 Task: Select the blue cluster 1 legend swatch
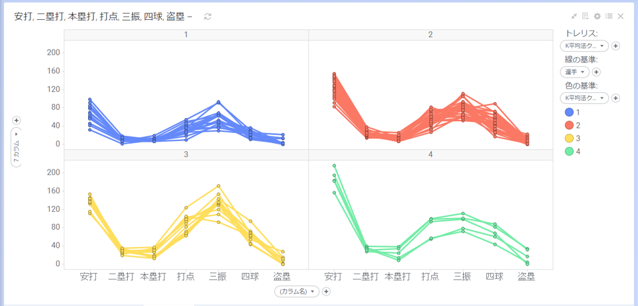570,112
